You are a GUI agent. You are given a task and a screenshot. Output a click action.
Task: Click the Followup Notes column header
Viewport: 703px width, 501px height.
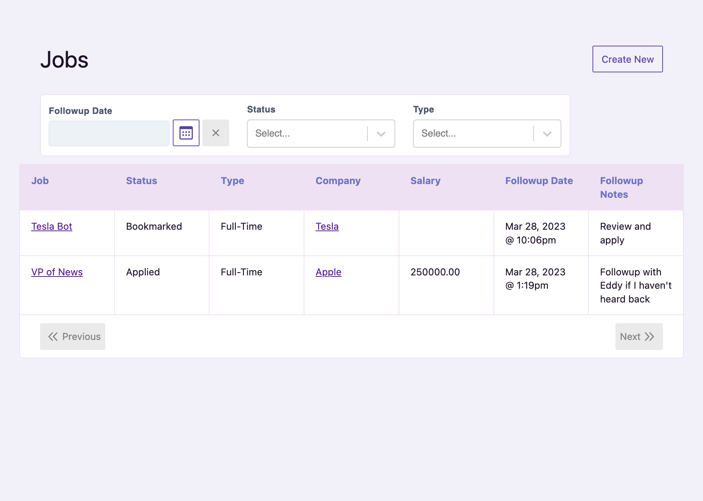pyautogui.click(x=621, y=187)
